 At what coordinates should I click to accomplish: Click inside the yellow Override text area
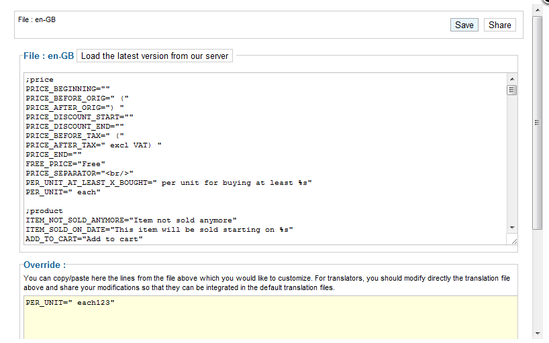(x=268, y=325)
